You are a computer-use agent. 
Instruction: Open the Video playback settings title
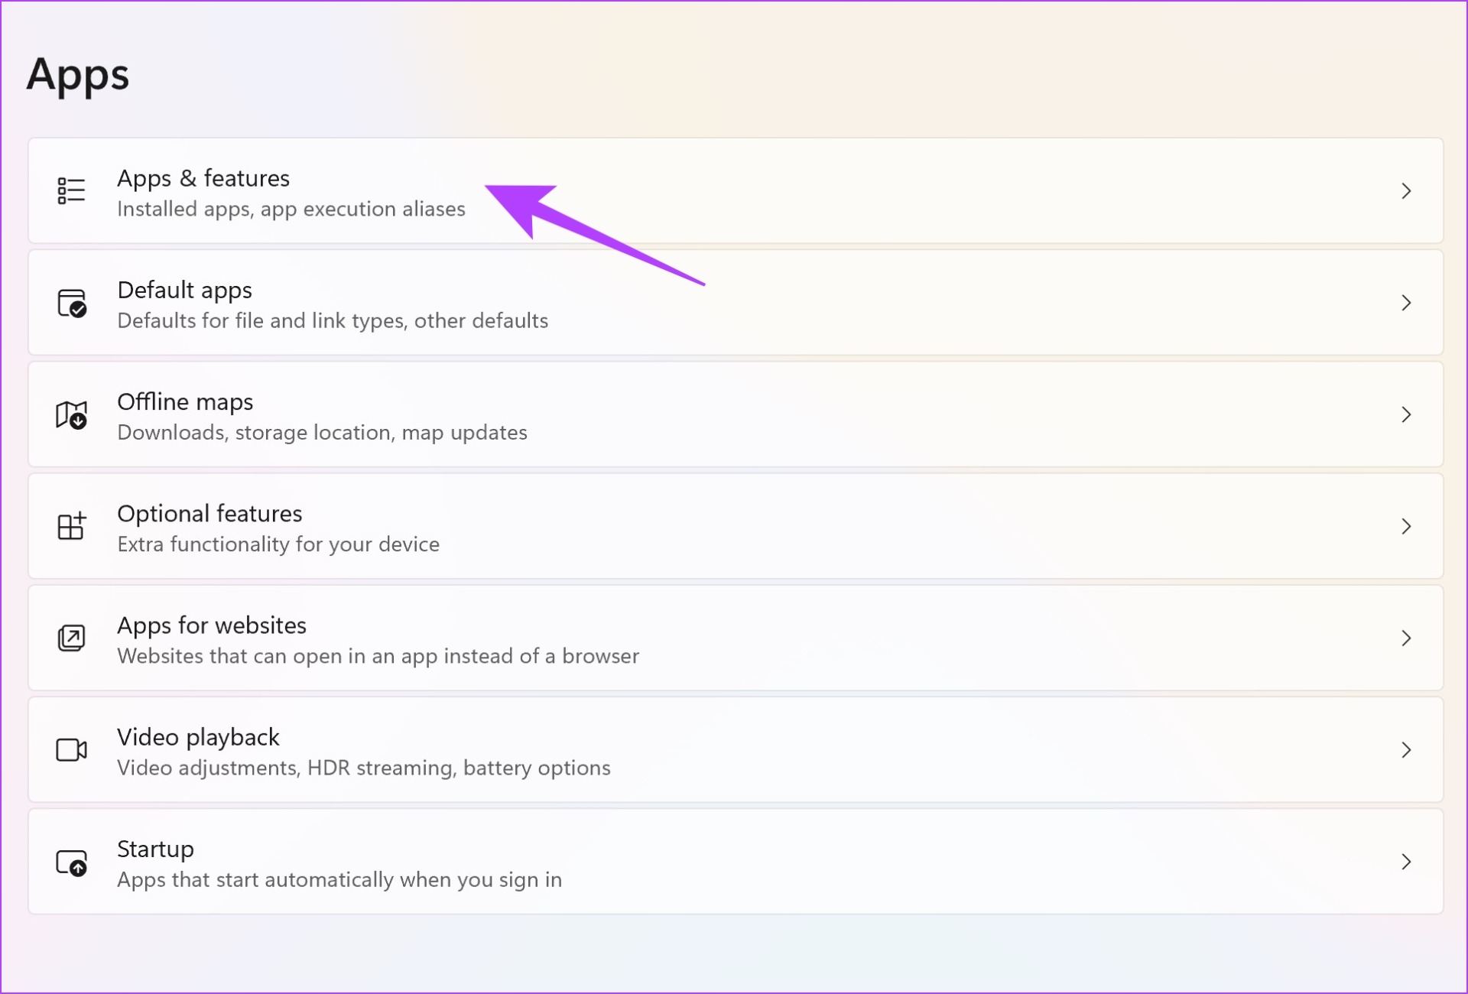point(198,737)
